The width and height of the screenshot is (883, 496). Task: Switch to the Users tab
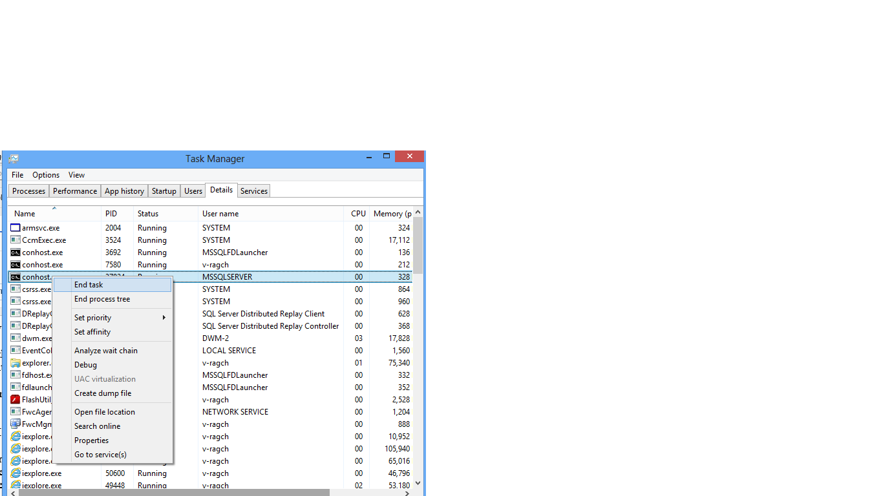193,191
